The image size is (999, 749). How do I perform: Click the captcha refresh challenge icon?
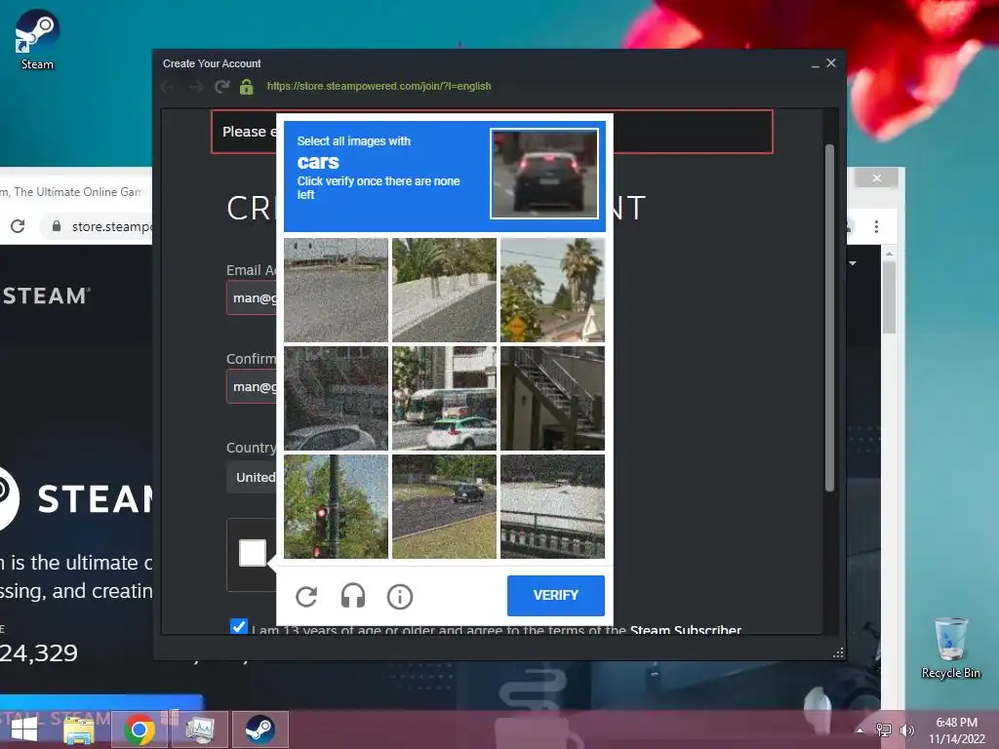click(x=306, y=596)
